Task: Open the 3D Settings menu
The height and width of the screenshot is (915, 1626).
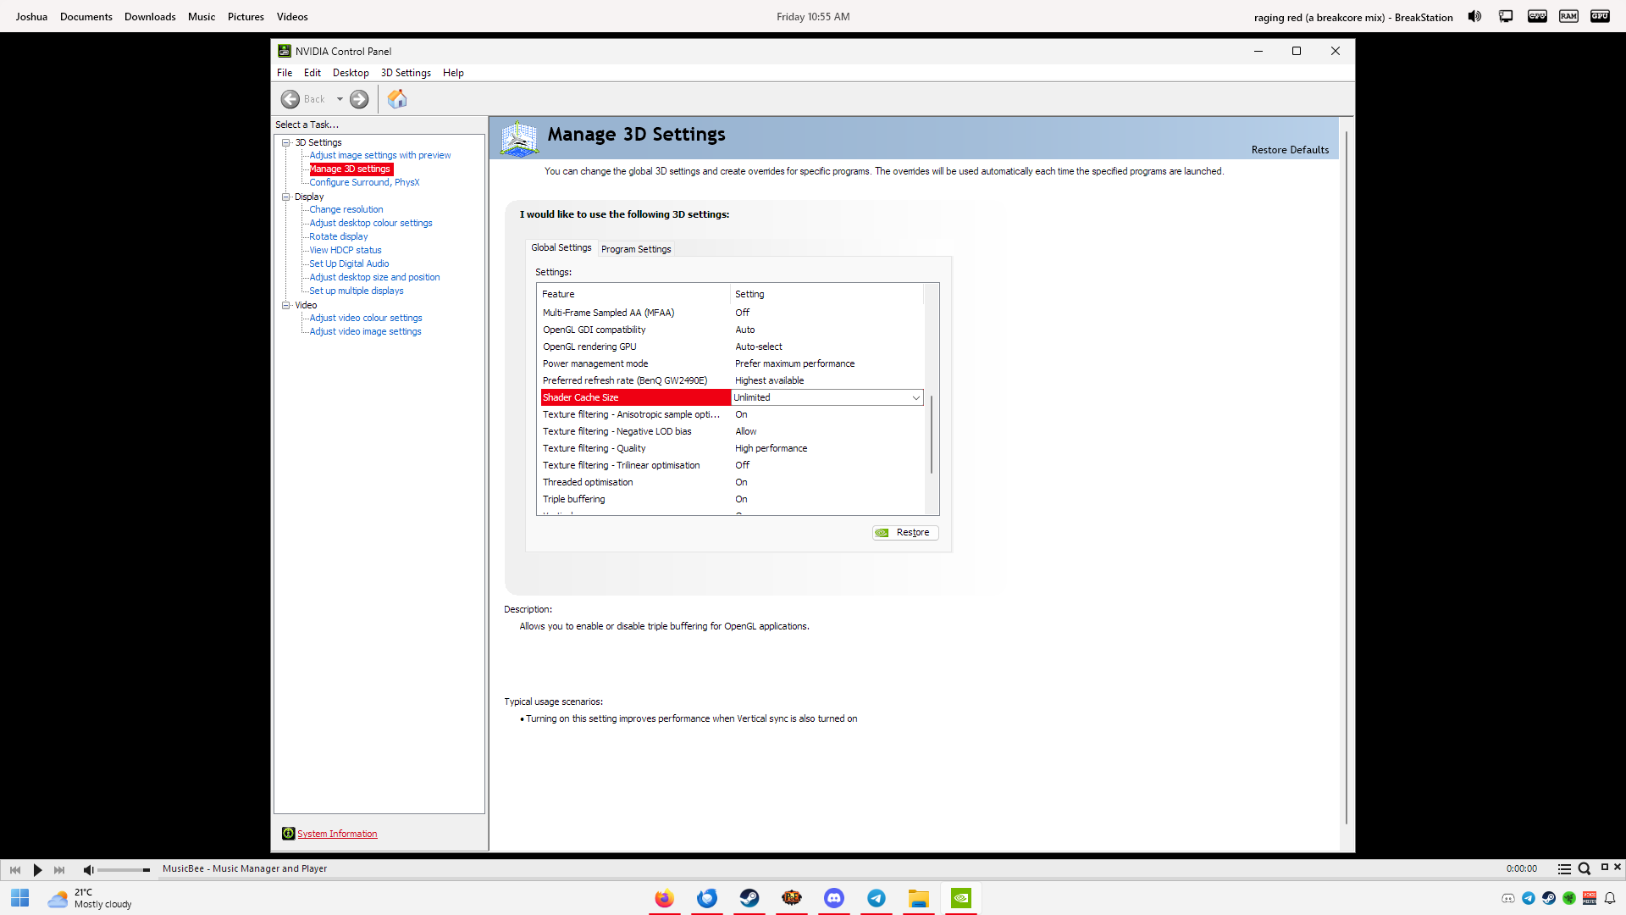Action: click(406, 73)
